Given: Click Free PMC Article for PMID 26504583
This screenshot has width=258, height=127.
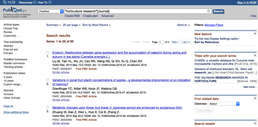Looking at the screenshot, I should coord(86,120).
